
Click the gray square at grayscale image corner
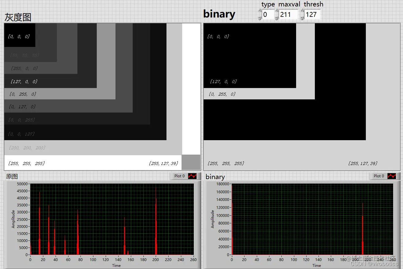pyautogui.click(x=191, y=162)
